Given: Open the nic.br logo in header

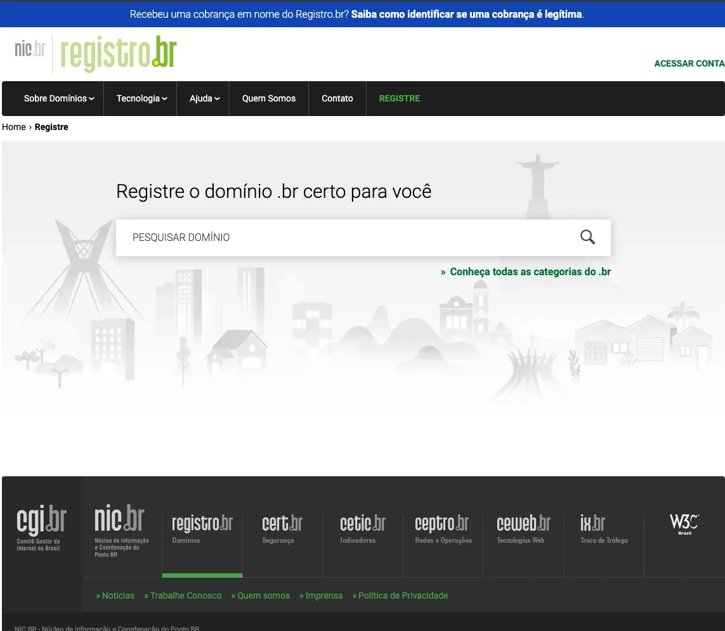Looking at the screenshot, I should coord(30,49).
